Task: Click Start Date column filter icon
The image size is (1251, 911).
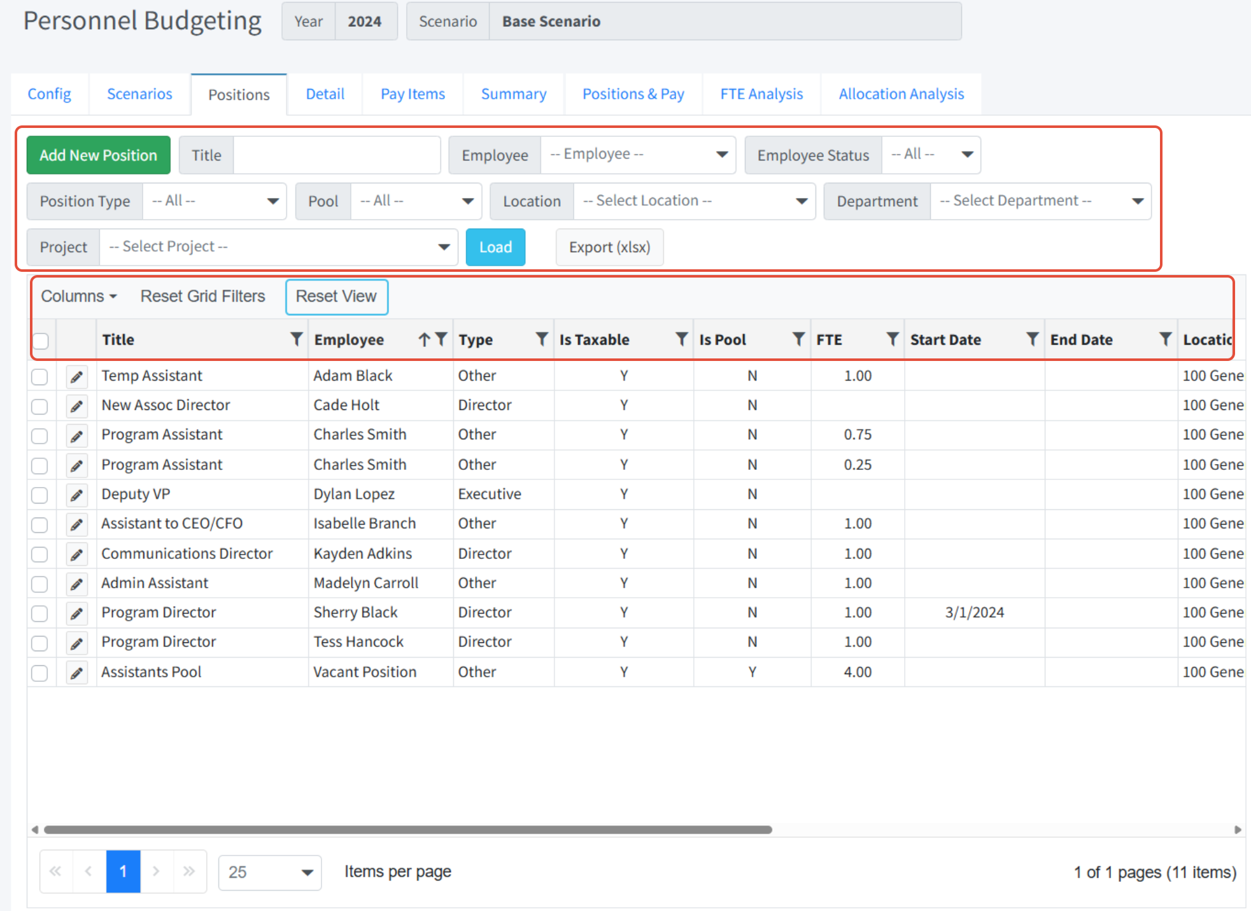Action: [1032, 339]
